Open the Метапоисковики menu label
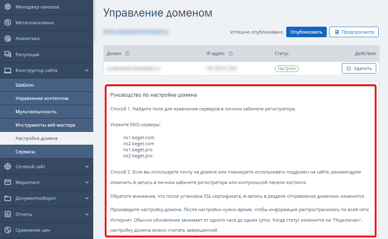Image resolution: width=388 pixels, height=239 pixels. tap(34, 23)
